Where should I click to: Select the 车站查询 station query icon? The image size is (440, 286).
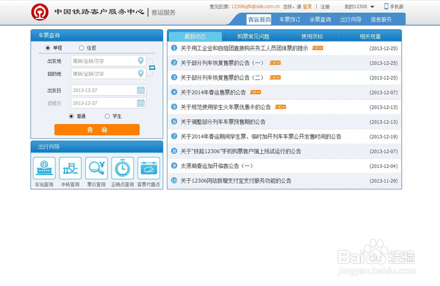[44, 168]
